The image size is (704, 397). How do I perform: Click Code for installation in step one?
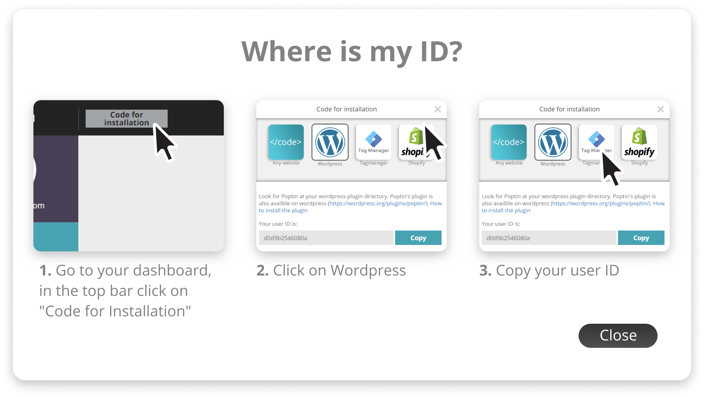(126, 119)
